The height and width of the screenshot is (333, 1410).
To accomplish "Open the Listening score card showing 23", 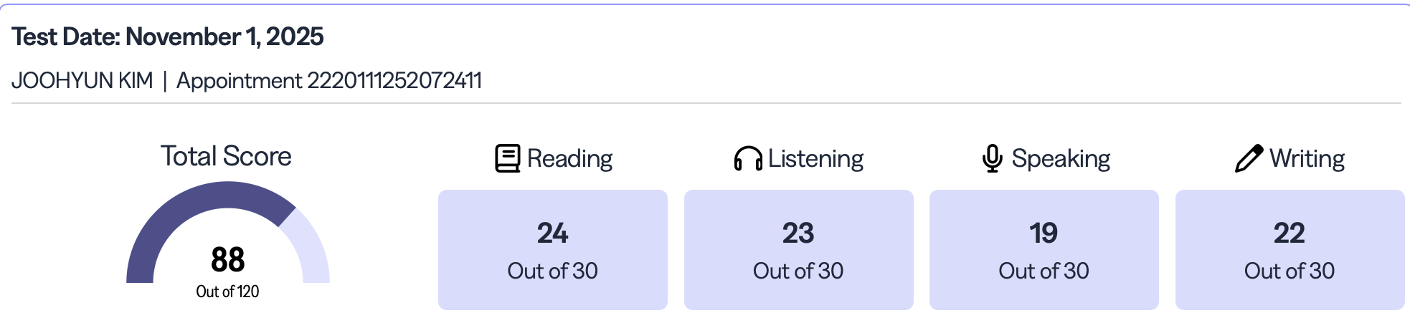I will [x=798, y=250].
